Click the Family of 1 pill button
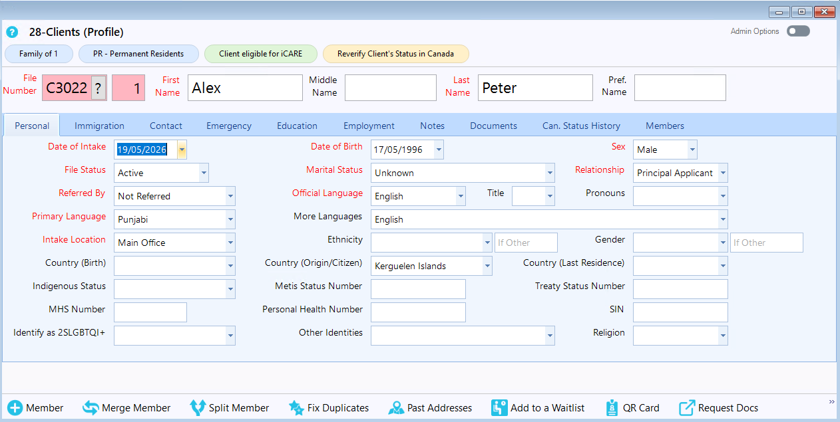The image size is (840, 422). point(39,54)
